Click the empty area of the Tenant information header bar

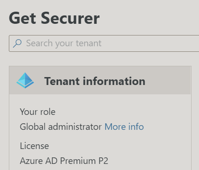point(167,80)
